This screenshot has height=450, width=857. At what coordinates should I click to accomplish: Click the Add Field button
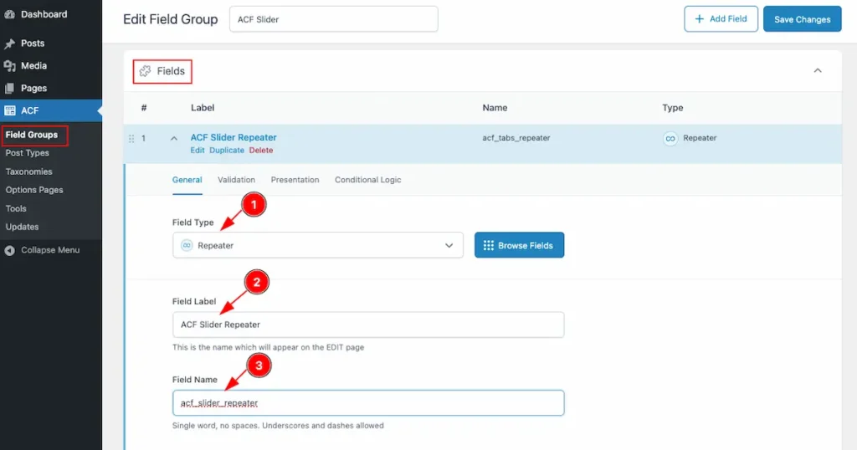pyautogui.click(x=721, y=18)
